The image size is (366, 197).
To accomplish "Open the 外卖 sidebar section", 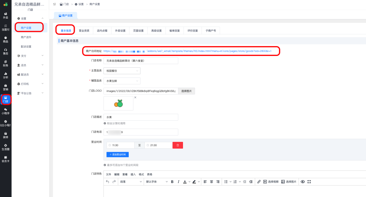I will click(5, 15).
